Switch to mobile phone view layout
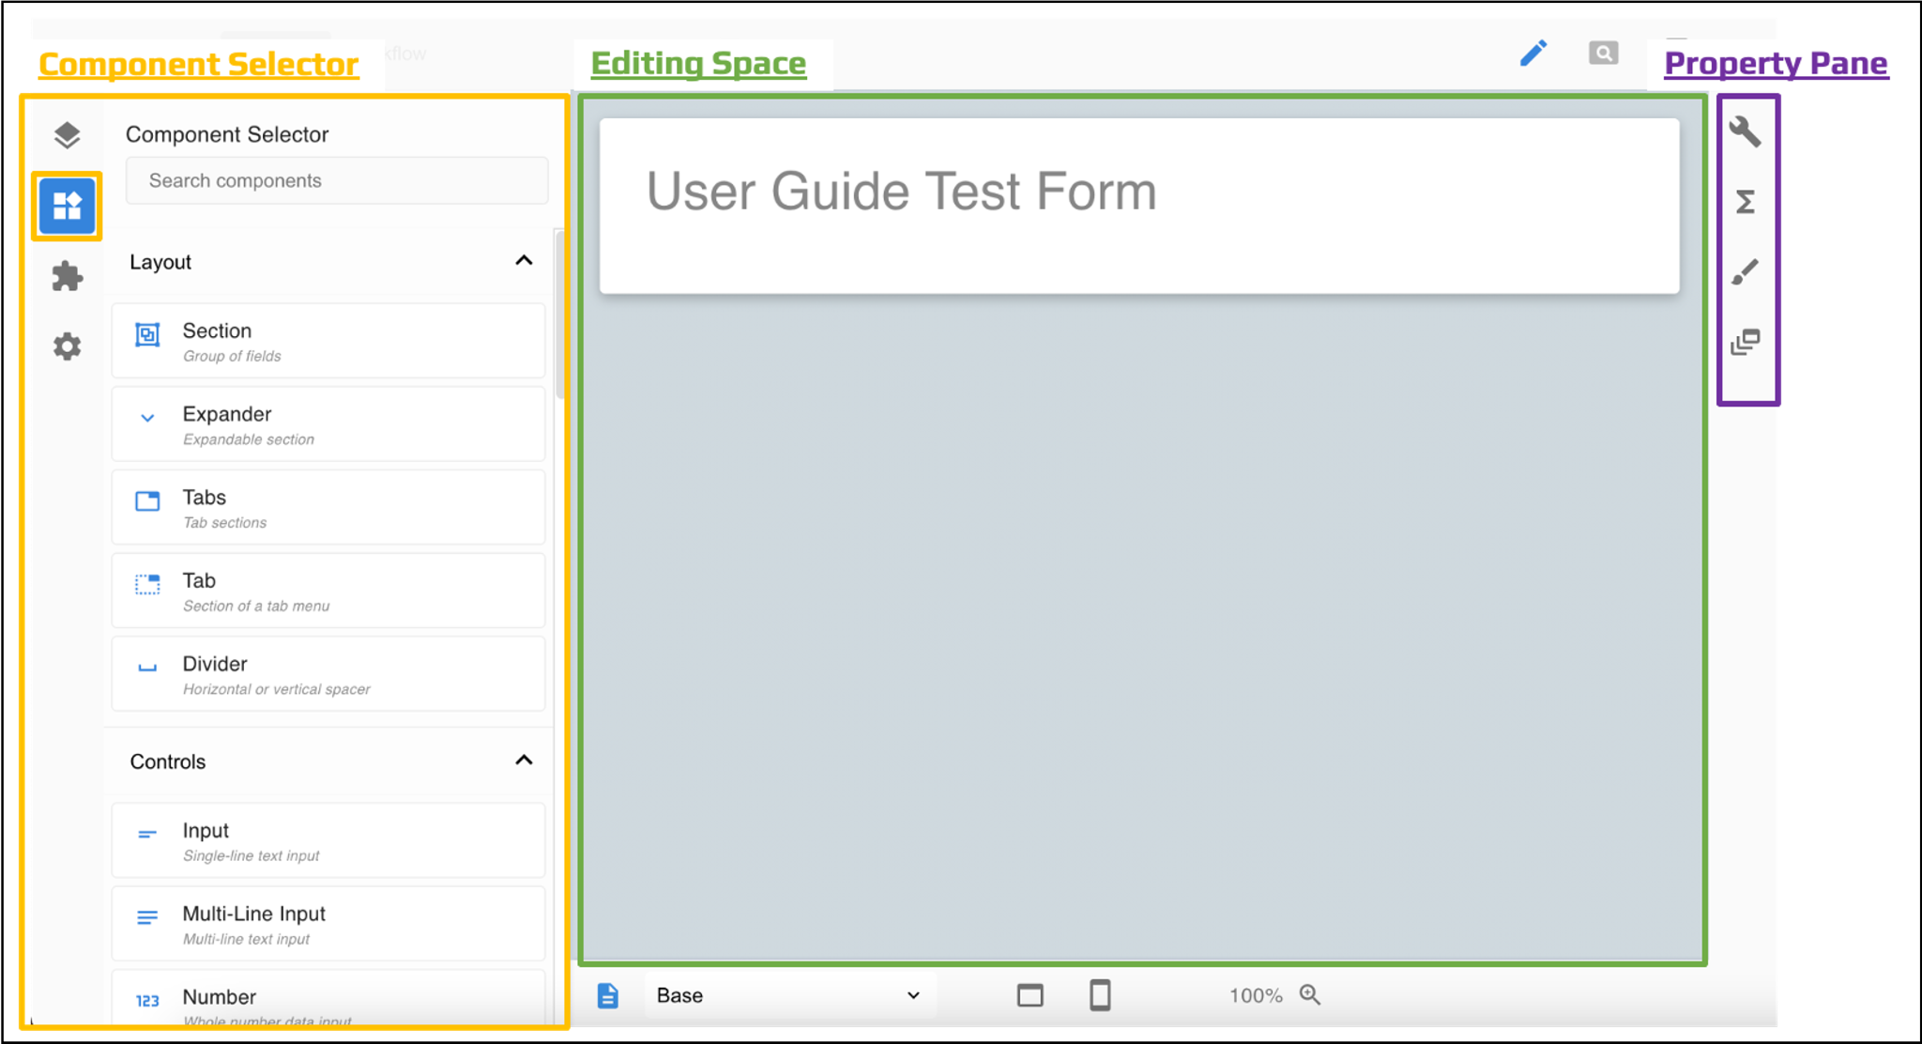The image size is (1922, 1044). [1100, 995]
